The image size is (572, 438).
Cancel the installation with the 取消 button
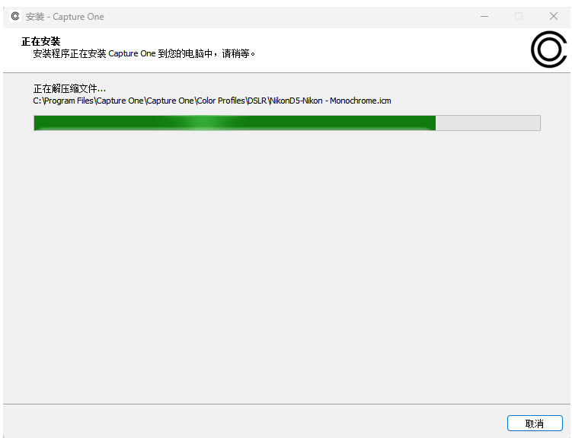tap(535, 423)
